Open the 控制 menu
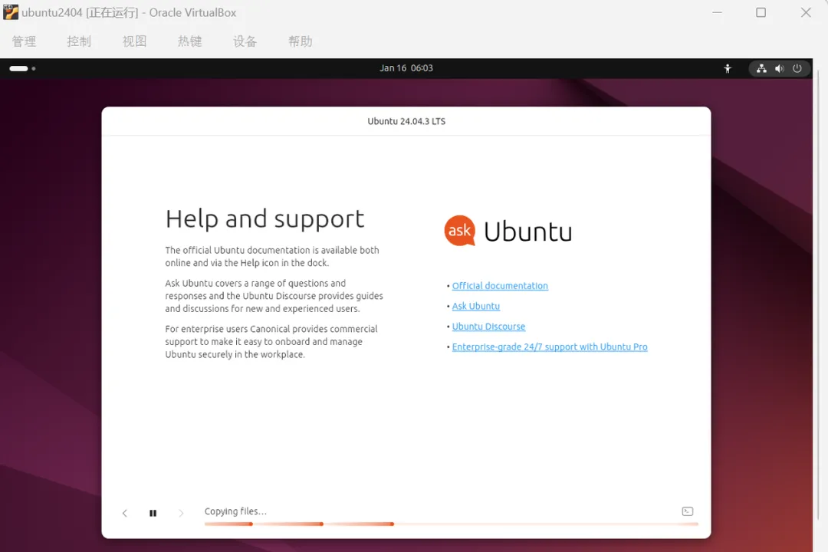 coord(79,41)
